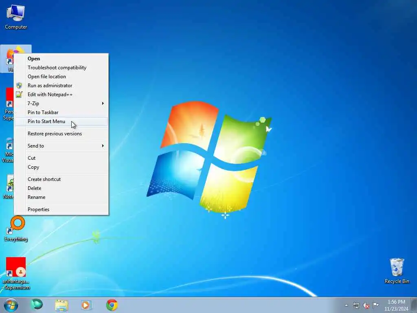Select the arihantaga Supermium desktop shortcut
Viewport: 417px width, 313px height.
(16, 273)
